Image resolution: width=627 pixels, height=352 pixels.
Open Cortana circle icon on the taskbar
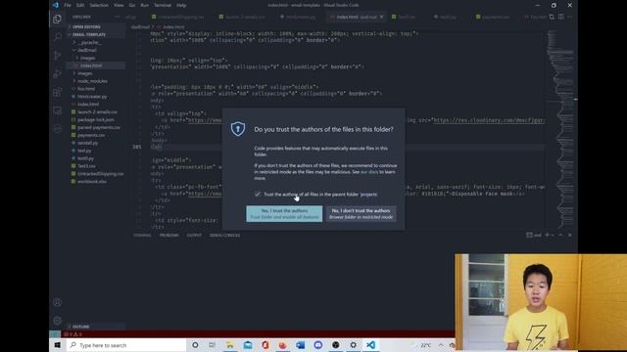195,345
